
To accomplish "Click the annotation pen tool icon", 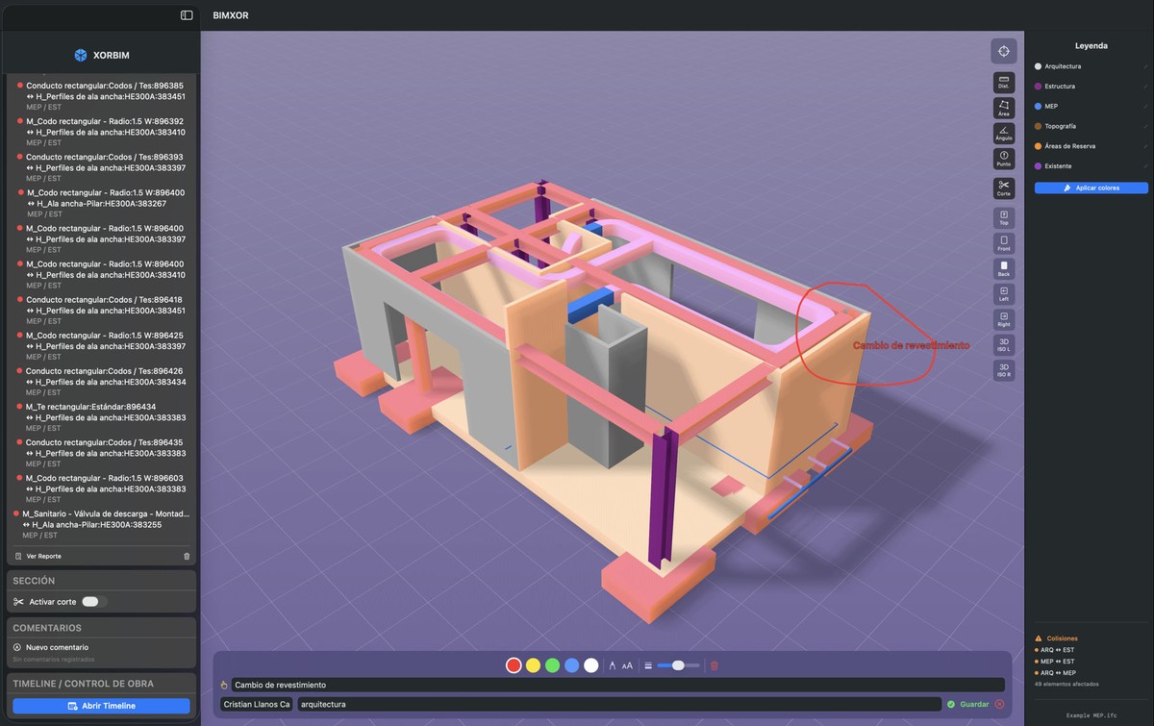I will click(613, 665).
